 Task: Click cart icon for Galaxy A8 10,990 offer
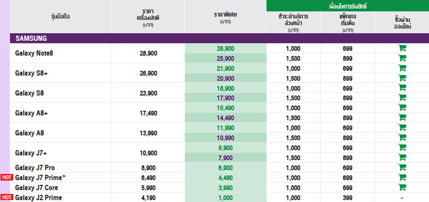pos(402,138)
